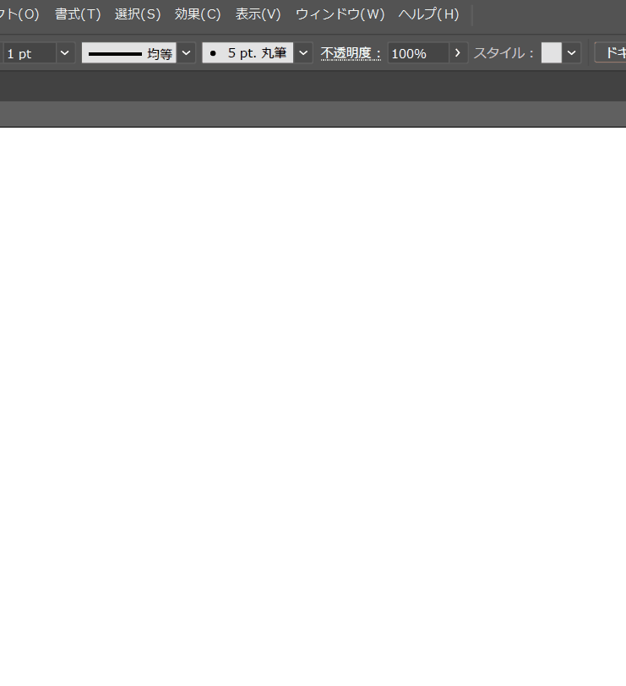Open the ウィンドウ(W) menu
Image resolution: width=626 pixels, height=686 pixels.
(340, 14)
